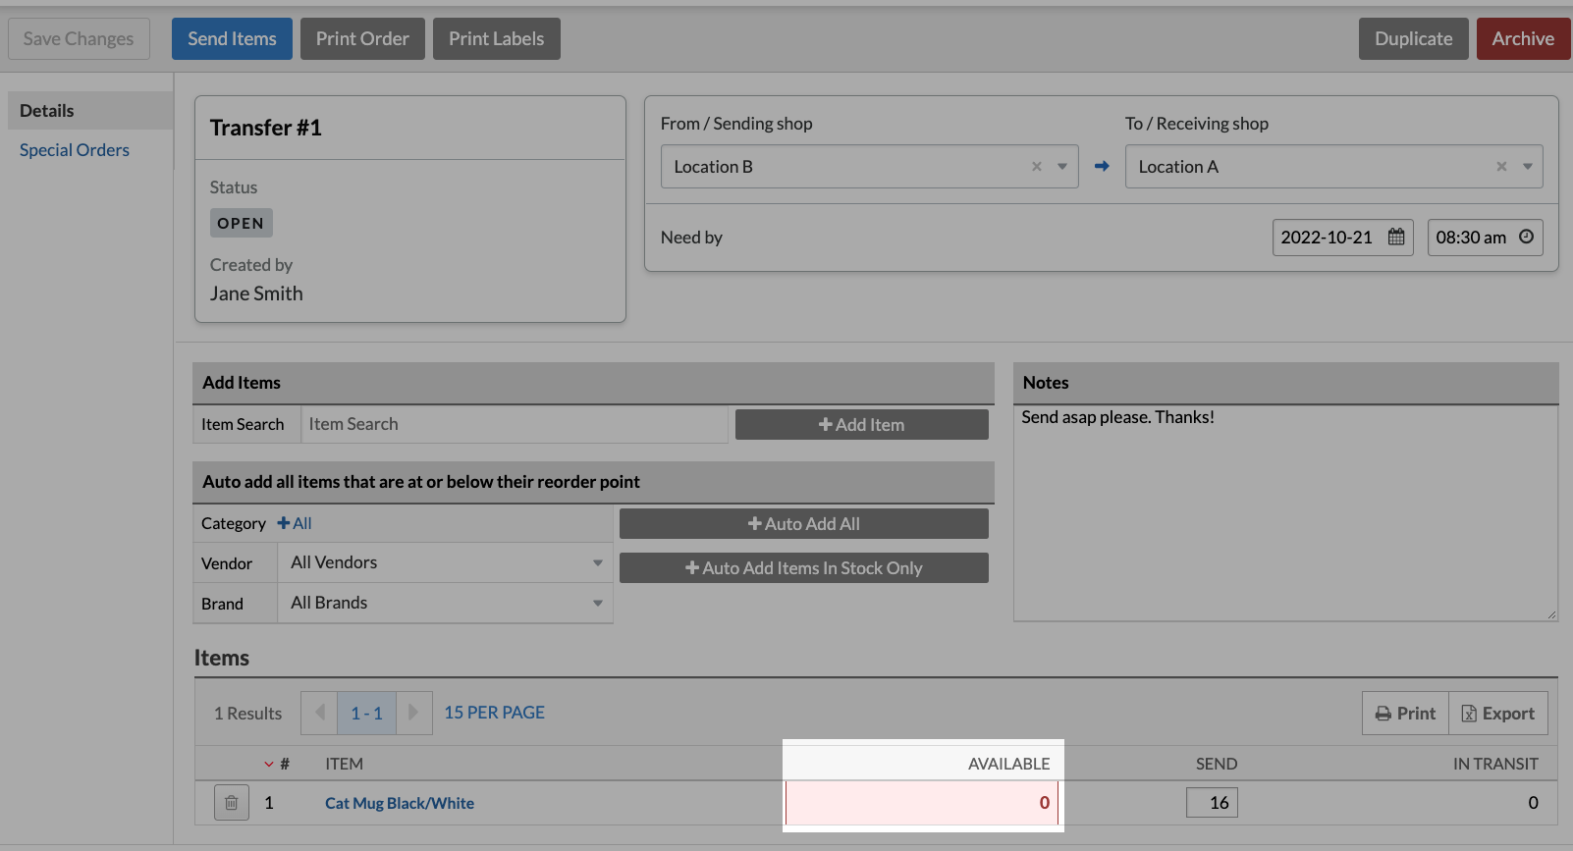Open the Need by calendar date picker

coord(1395,238)
